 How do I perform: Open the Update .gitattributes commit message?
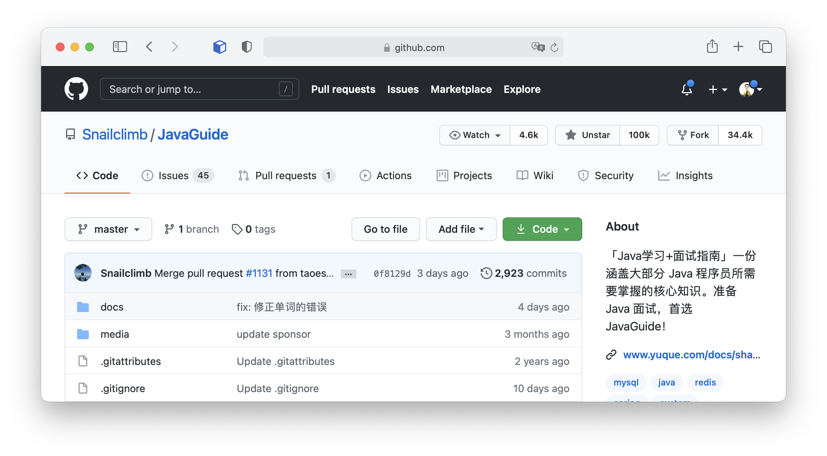pyautogui.click(x=285, y=361)
